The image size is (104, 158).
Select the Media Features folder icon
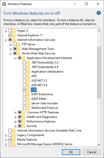[14, 139]
